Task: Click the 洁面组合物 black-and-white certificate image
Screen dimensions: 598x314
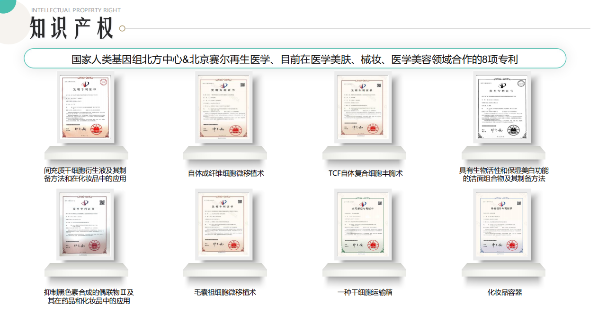Action: (502, 107)
